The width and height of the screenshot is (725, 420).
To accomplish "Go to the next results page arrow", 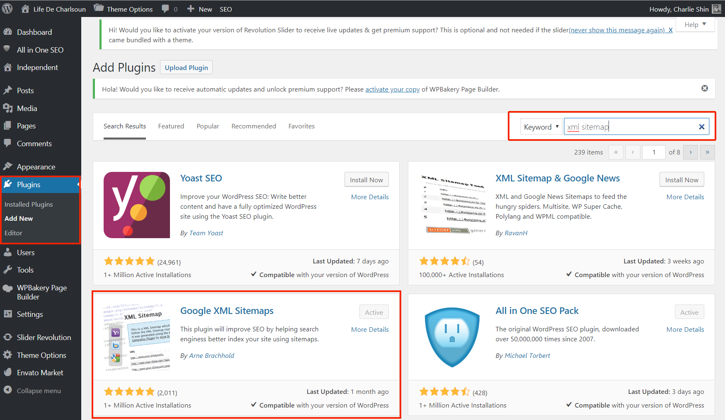I will coord(691,152).
